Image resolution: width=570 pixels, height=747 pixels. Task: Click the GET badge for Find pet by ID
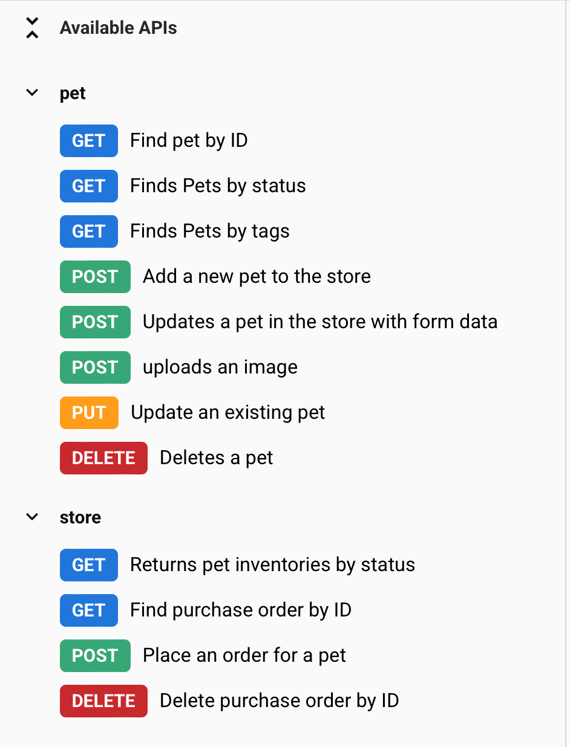click(88, 140)
